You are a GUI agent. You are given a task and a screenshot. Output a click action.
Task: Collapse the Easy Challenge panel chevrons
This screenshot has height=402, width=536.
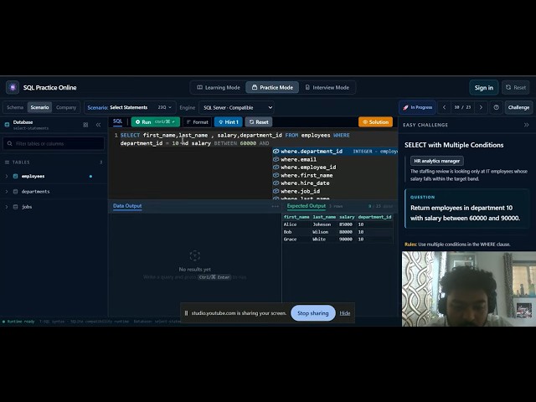pos(527,125)
